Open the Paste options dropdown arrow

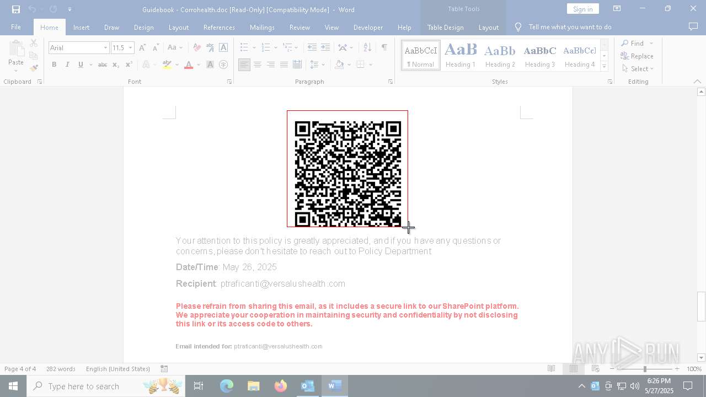(x=16, y=70)
